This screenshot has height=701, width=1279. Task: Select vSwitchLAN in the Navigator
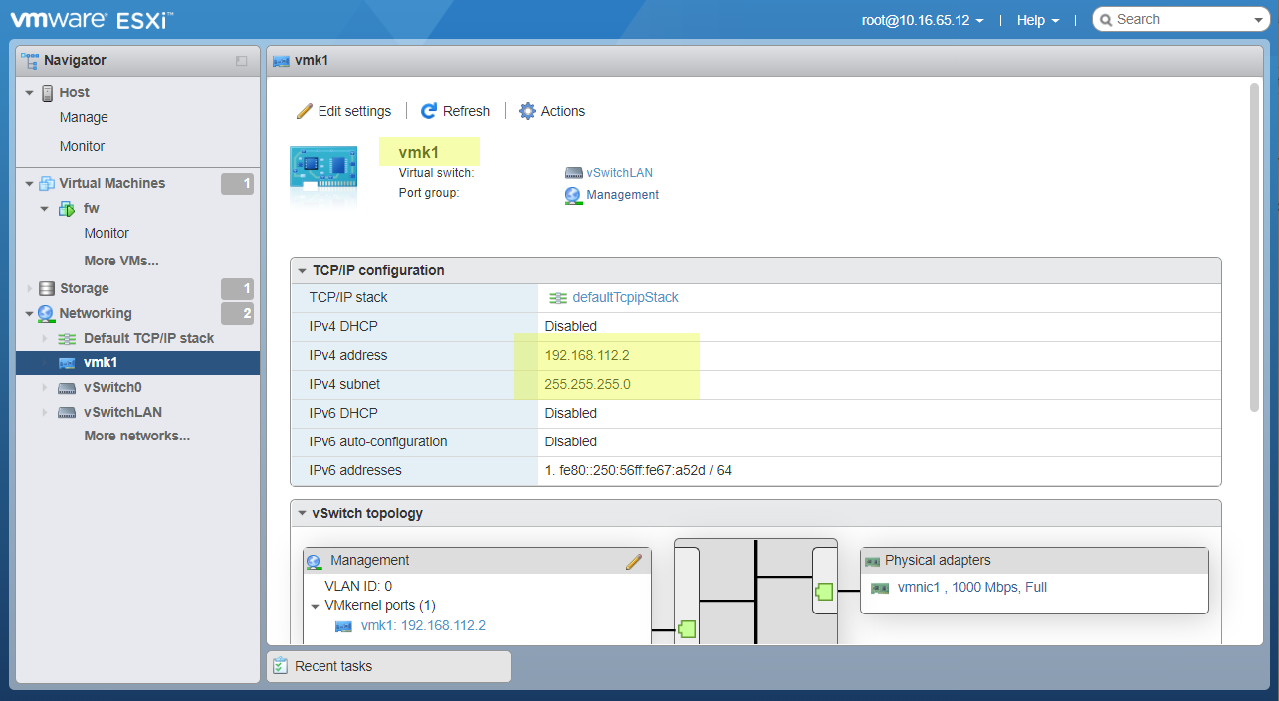[123, 412]
